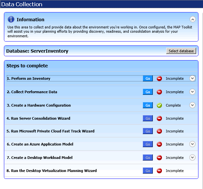Screen dimensions: 203x189
Task: Expand the Create a Hardware Configuration step
Action: click(192, 105)
